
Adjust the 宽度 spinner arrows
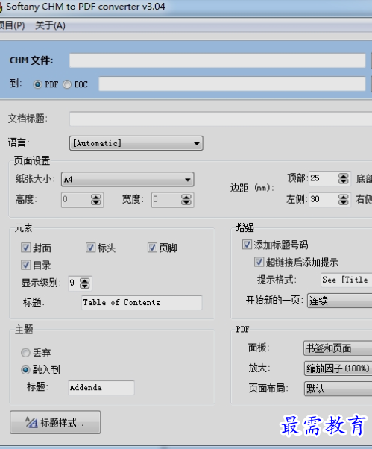coord(186,200)
